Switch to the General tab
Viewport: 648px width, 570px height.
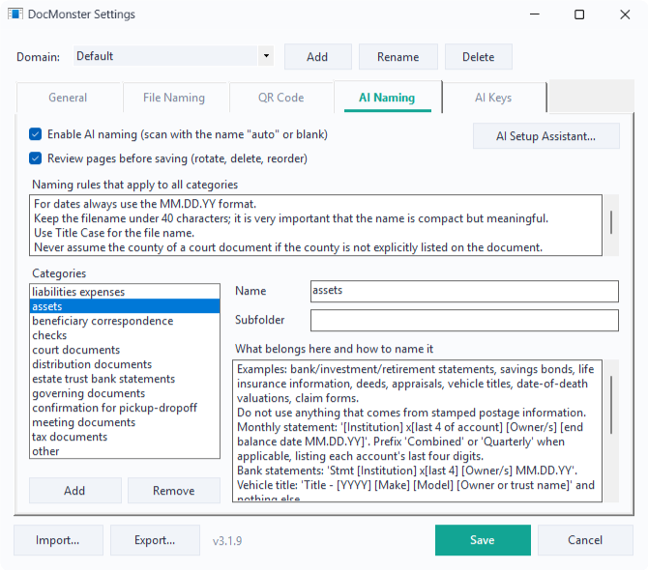[x=69, y=98]
